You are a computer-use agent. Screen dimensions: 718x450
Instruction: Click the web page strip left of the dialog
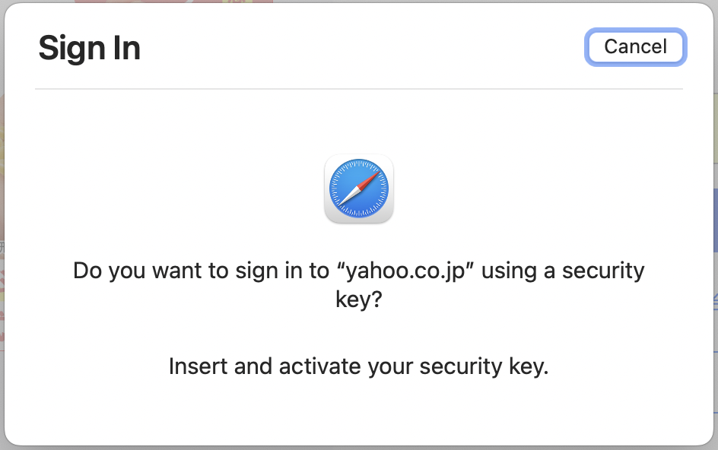click(2, 228)
